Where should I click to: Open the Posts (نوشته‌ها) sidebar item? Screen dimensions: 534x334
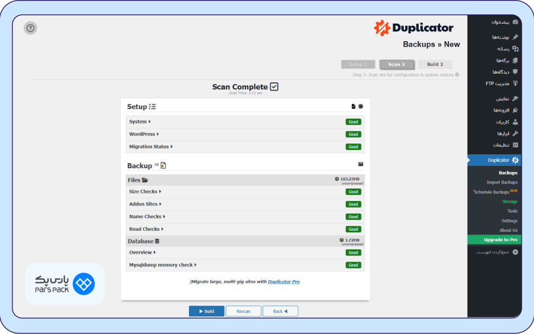pos(505,37)
